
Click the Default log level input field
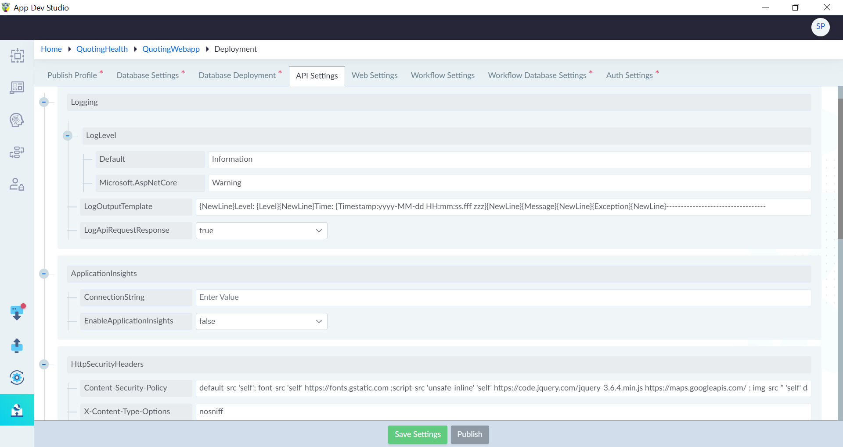click(x=509, y=160)
